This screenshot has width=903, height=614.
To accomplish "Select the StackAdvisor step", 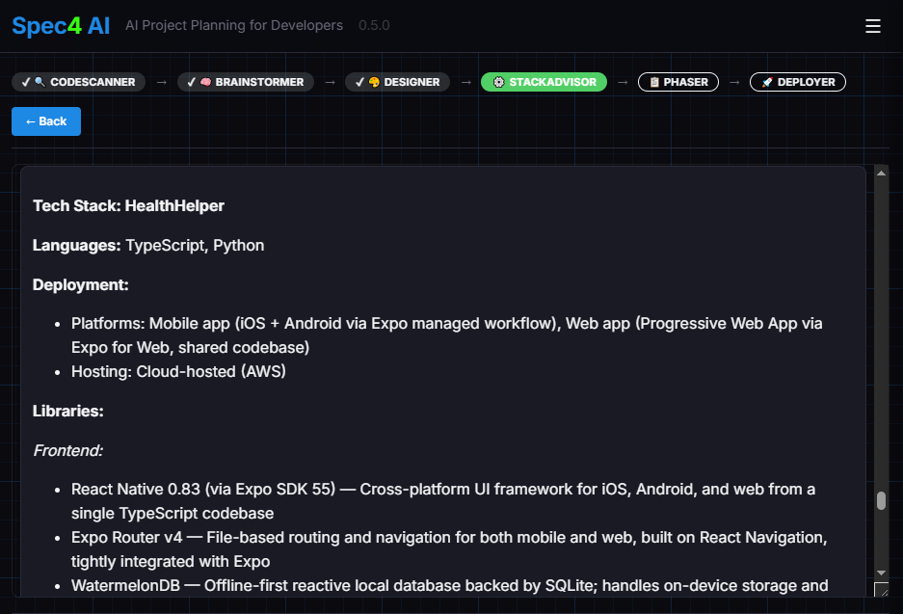I will 544,82.
